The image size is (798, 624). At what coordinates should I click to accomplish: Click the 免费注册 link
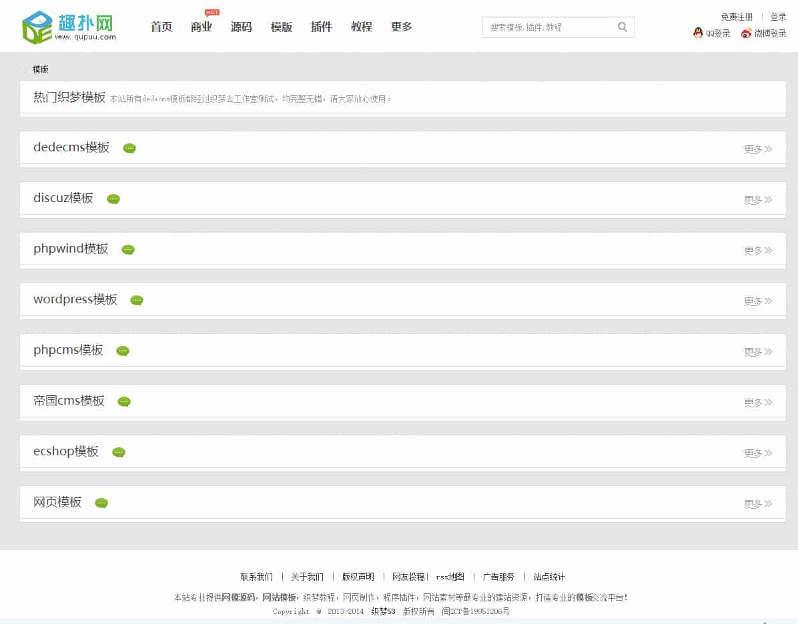click(x=737, y=17)
